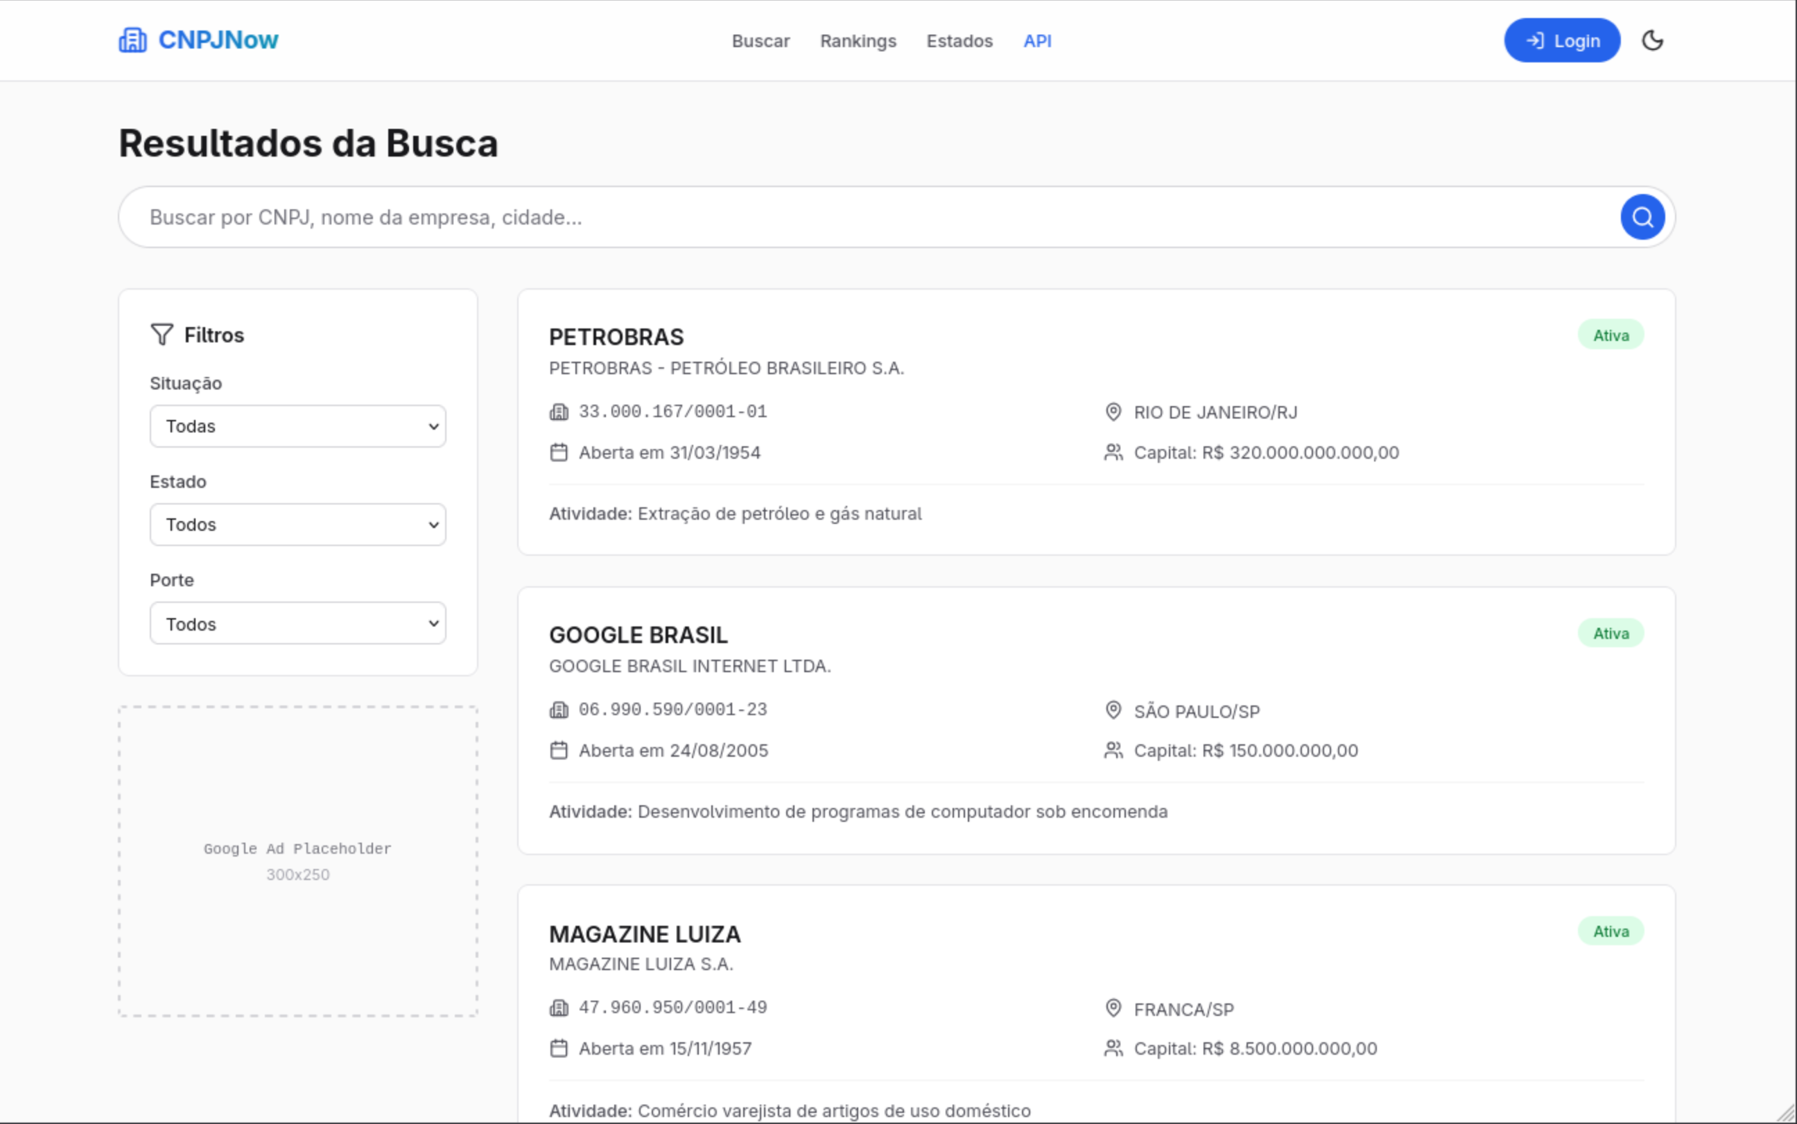Screen dimensions: 1797x1124
Task: Click the people icon beside Capital R$ 320.000.000.000,00
Action: click(x=1113, y=452)
